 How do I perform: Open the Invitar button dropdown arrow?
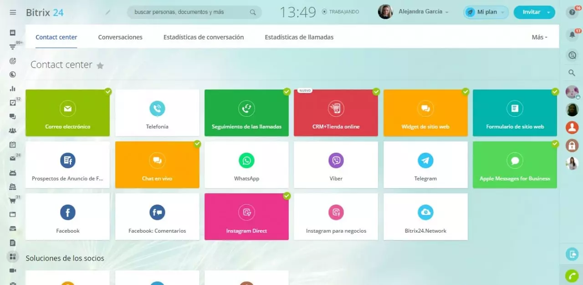point(548,12)
